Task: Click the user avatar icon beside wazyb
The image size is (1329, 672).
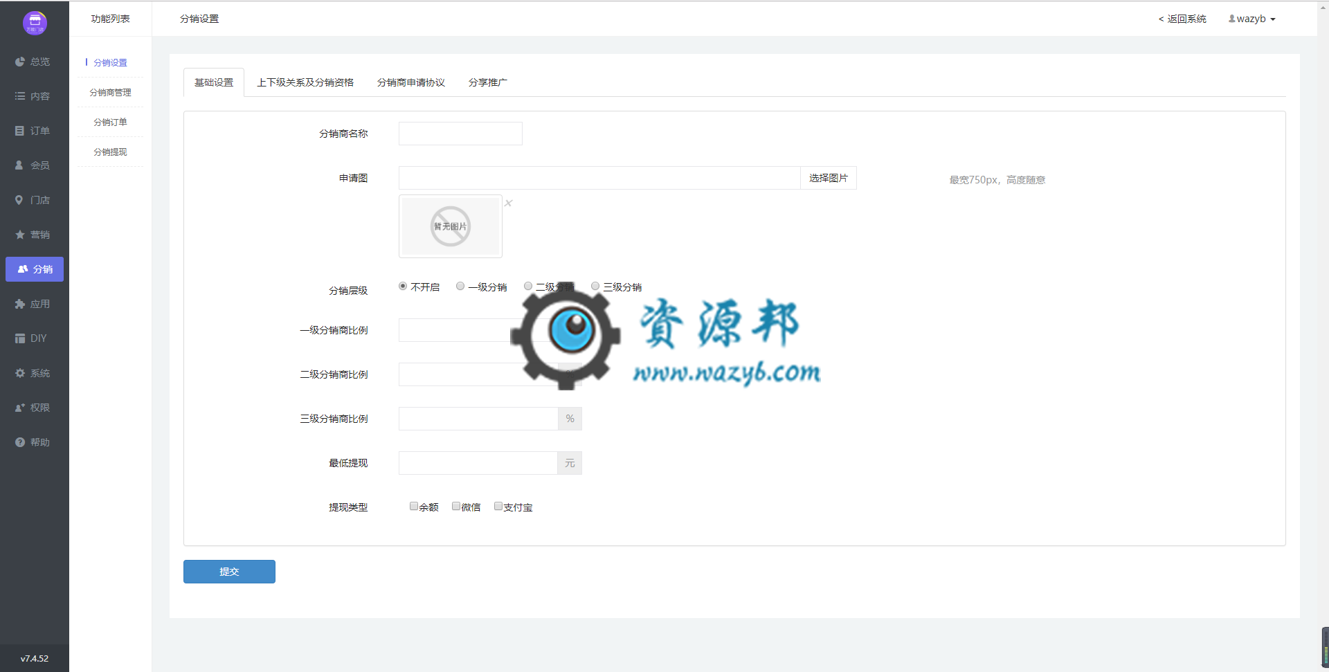Action: click(1232, 19)
